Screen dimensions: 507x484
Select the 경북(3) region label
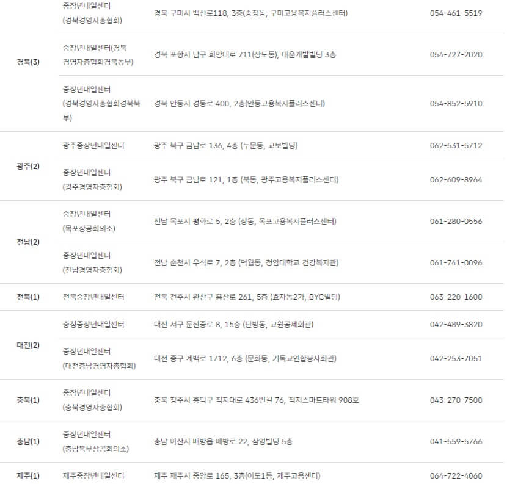[28, 62]
